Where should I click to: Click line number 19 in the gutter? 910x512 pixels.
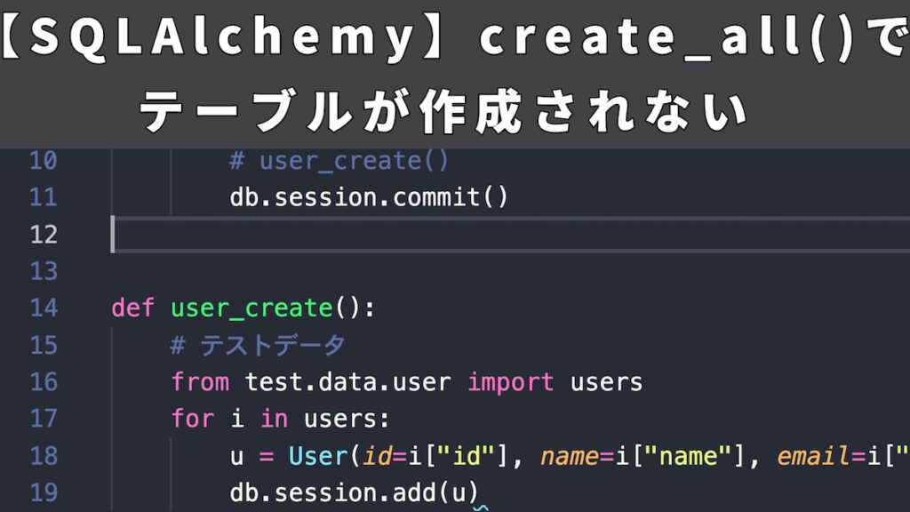pyautogui.click(x=46, y=492)
